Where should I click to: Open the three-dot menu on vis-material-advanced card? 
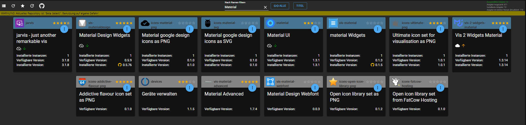point(252,88)
